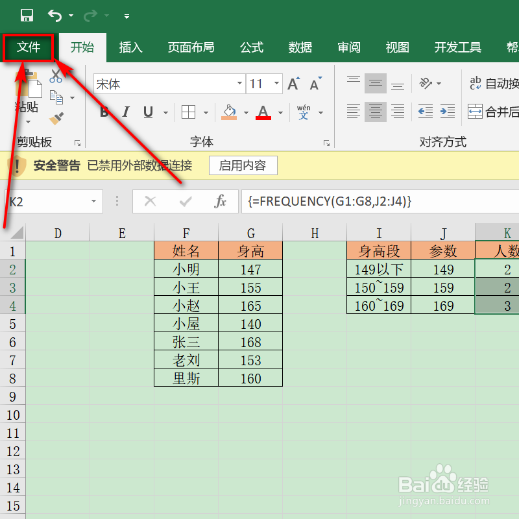Open the 文件 menu
519x519 pixels.
point(27,47)
